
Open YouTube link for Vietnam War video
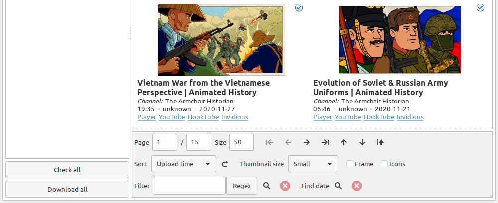[172, 117]
